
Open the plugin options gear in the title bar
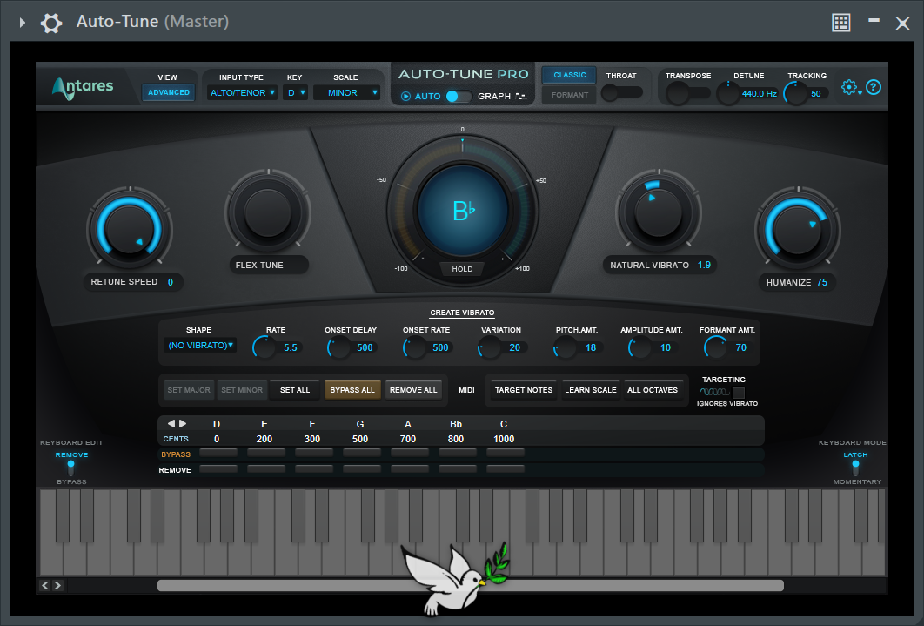pos(51,23)
